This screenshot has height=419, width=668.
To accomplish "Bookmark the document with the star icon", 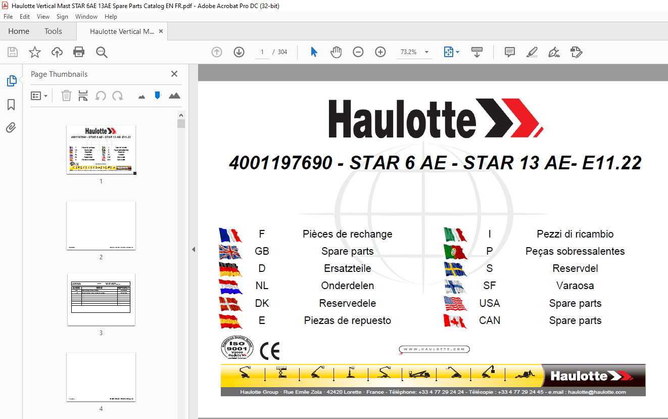I will (35, 52).
